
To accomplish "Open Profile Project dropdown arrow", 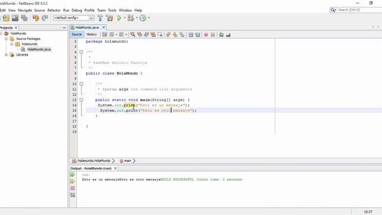I will (149, 18).
